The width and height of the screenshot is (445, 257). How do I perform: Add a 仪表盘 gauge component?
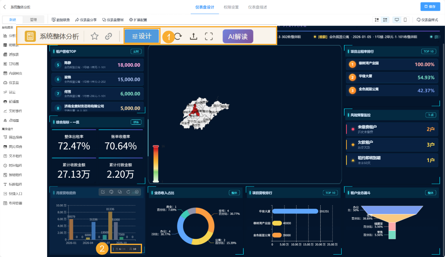pyautogui.click(x=11, y=82)
